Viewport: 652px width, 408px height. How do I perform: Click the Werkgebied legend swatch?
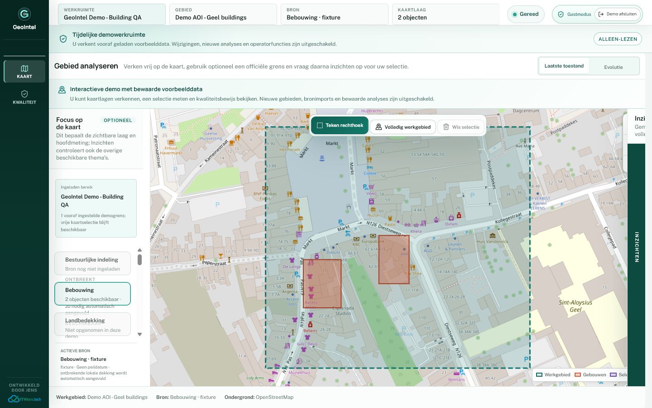(x=539, y=375)
